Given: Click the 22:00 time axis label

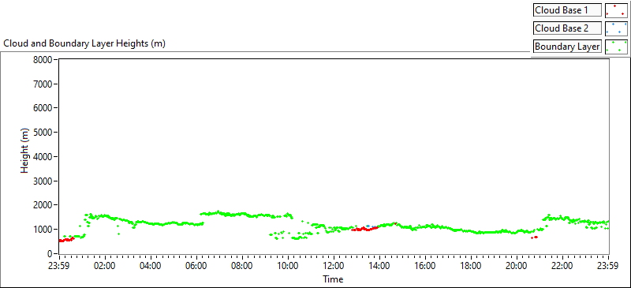Looking at the screenshot, I should (x=562, y=266).
